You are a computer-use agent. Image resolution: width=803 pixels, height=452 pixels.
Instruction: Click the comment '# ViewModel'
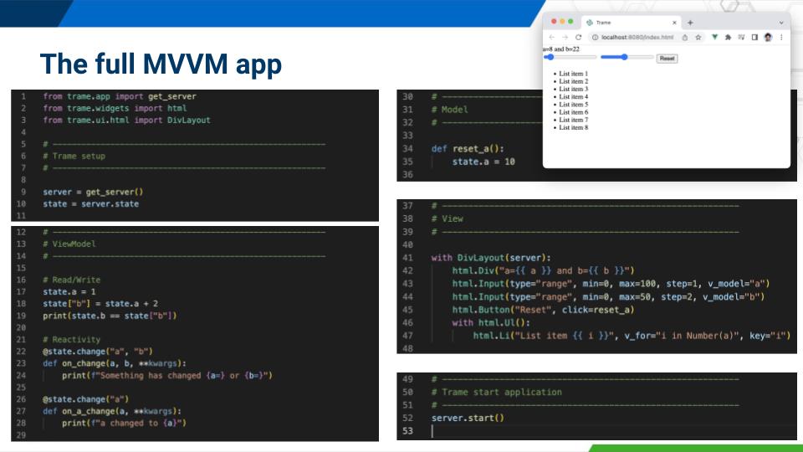coord(69,244)
